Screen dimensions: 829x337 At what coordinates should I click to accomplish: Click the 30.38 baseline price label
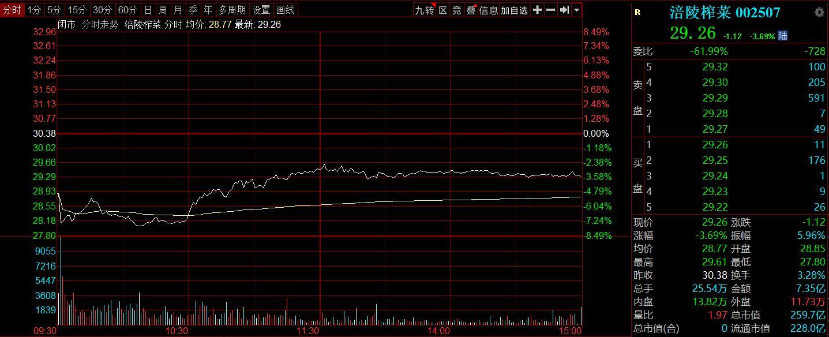point(44,133)
